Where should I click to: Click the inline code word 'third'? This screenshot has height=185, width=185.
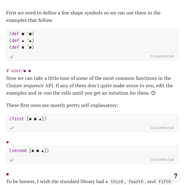click(x=117, y=182)
